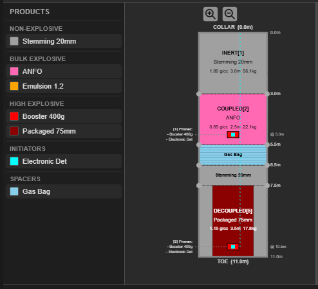Select Gas Bag spacer product
The image size is (318, 289).
click(x=64, y=191)
